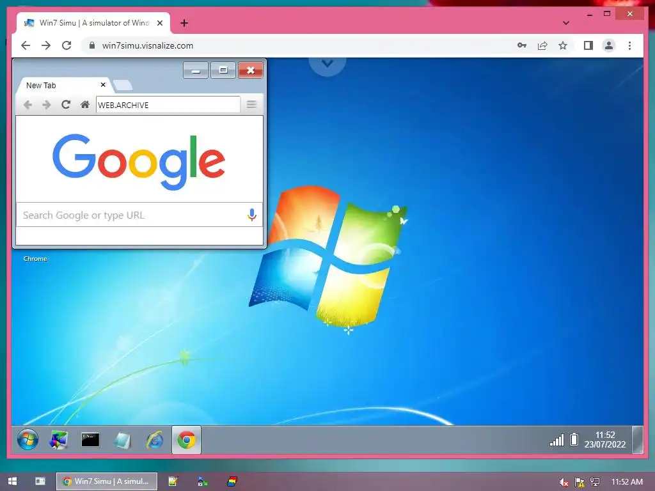The height and width of the screenshot is (491, 655).
Task: Click the network signal bars in Win7 tray
Action: point(557,440)
